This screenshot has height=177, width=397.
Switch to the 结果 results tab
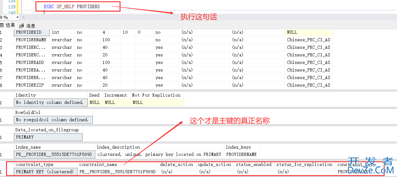pyautogui.click(x=8, y=26)
